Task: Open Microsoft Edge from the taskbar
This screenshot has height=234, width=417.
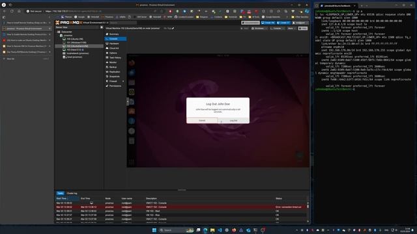Action: pos(205,230)
